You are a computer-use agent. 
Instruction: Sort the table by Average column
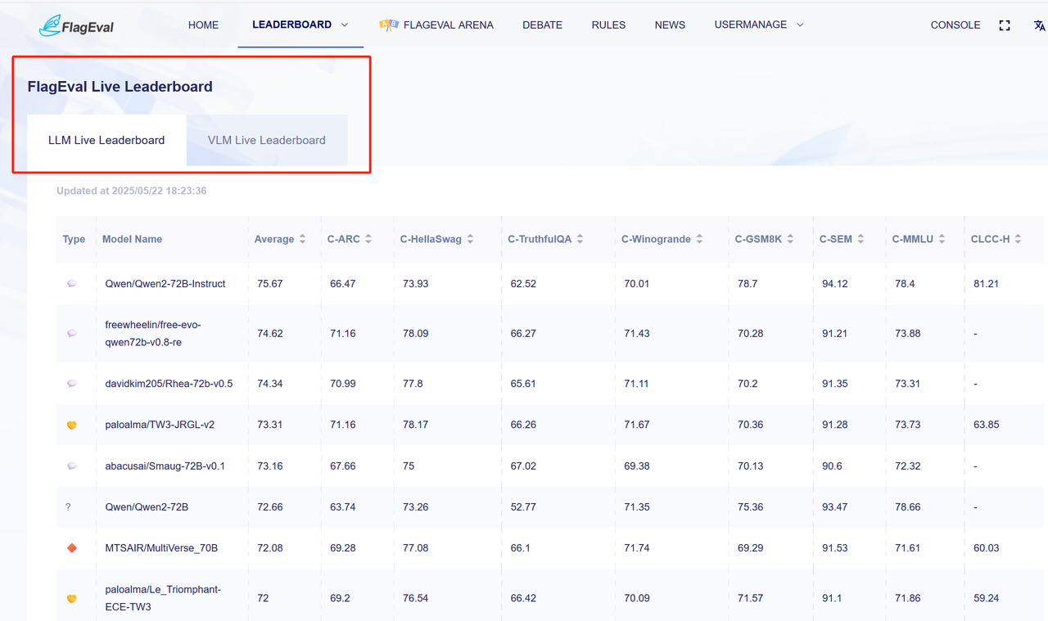tap(302, 239)
